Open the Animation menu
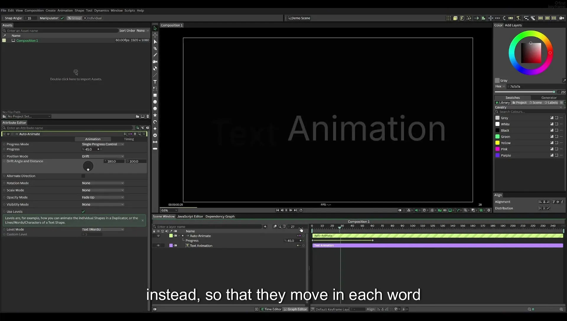 tap(65, 10)
